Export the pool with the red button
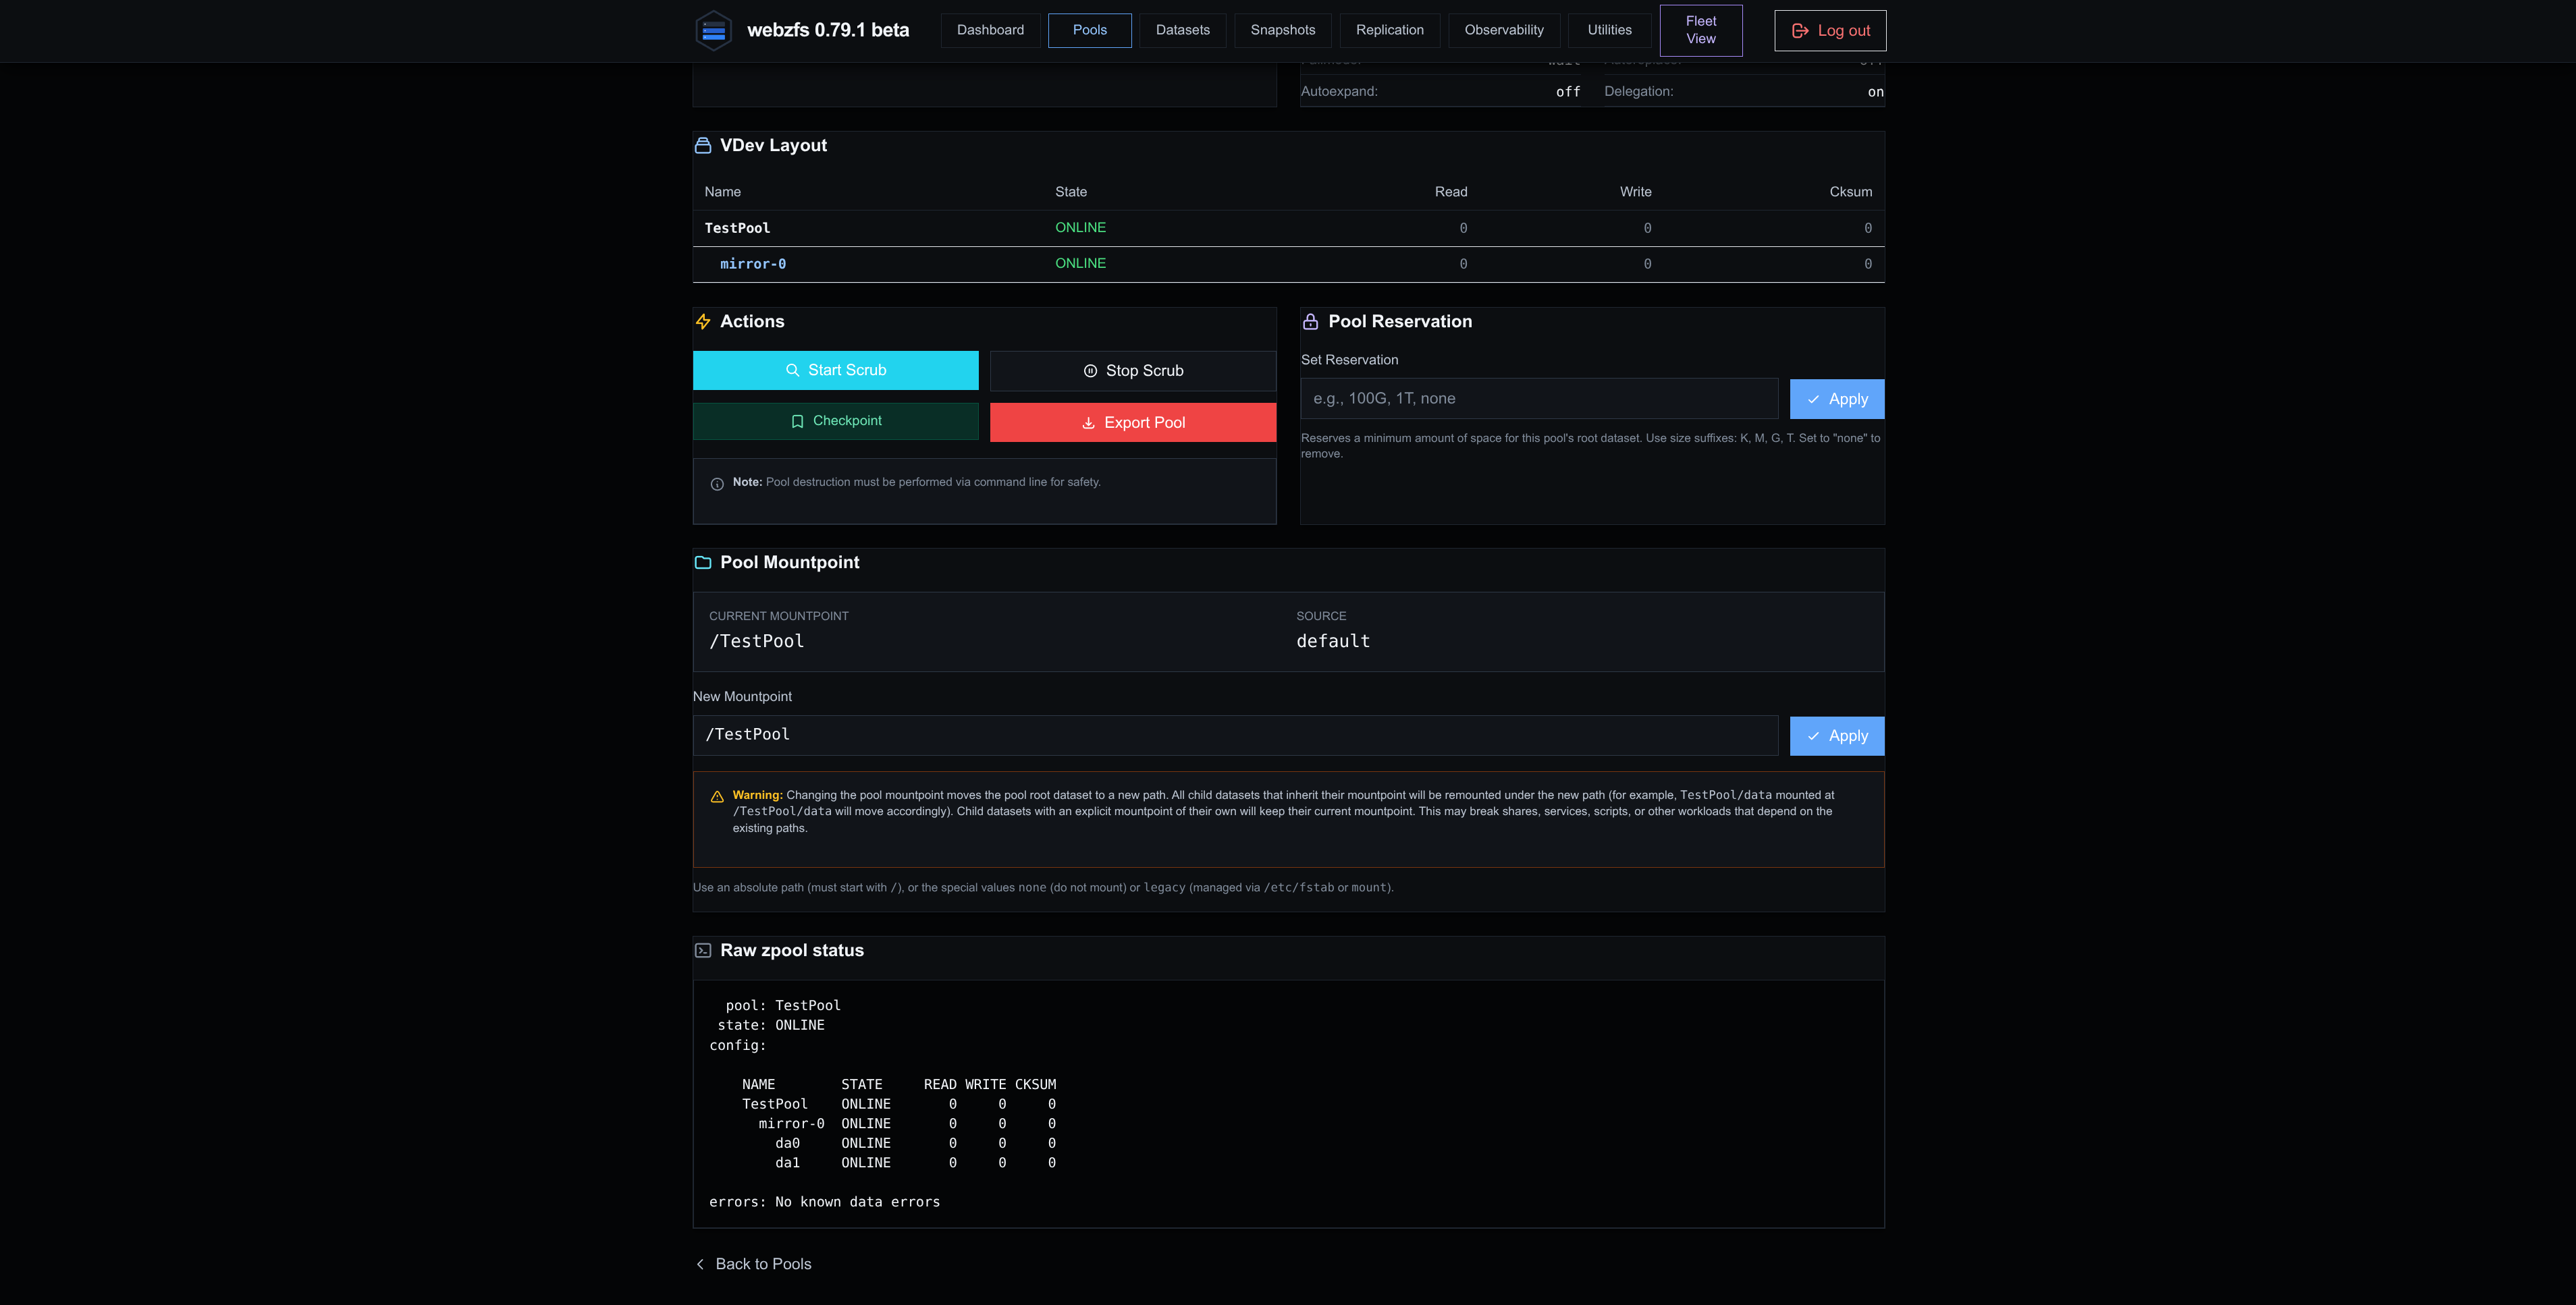Screen dimensions: 2576x1305 coord(1132,422)
